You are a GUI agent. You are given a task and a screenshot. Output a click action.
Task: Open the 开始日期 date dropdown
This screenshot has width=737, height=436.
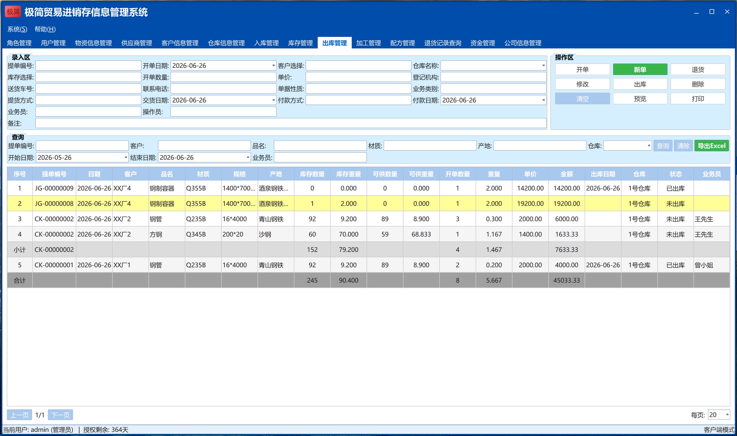coord(126,157)
